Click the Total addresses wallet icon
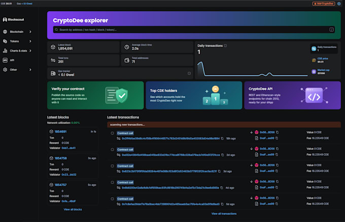Image resolution: width=345 pixels, height=222 pixels. (x=127, y=60)
